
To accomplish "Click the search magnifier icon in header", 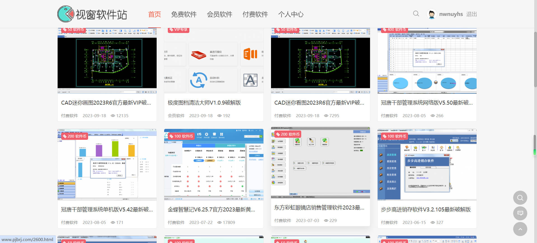I will (416, 14).
